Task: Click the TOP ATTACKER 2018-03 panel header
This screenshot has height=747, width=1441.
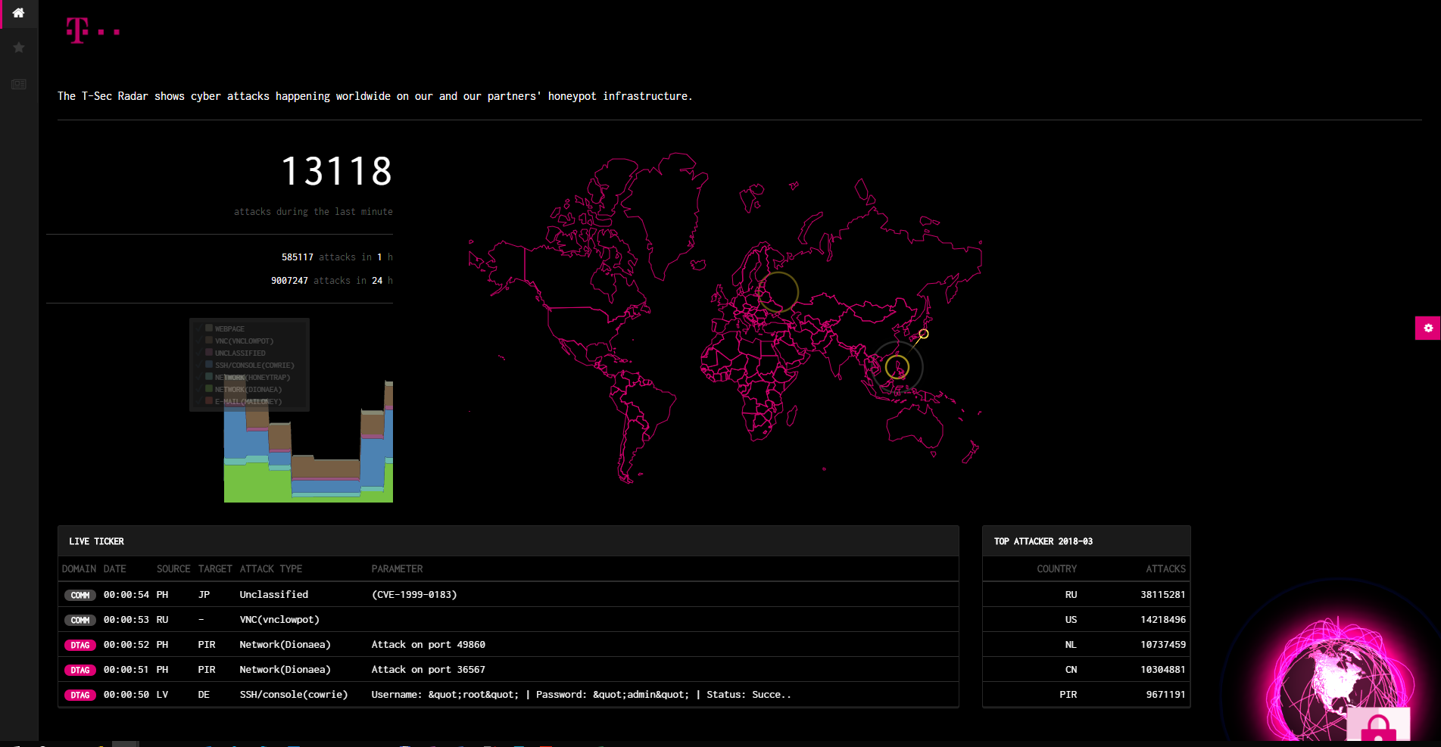Action: pyautogui.click(x=1086, y=541)
